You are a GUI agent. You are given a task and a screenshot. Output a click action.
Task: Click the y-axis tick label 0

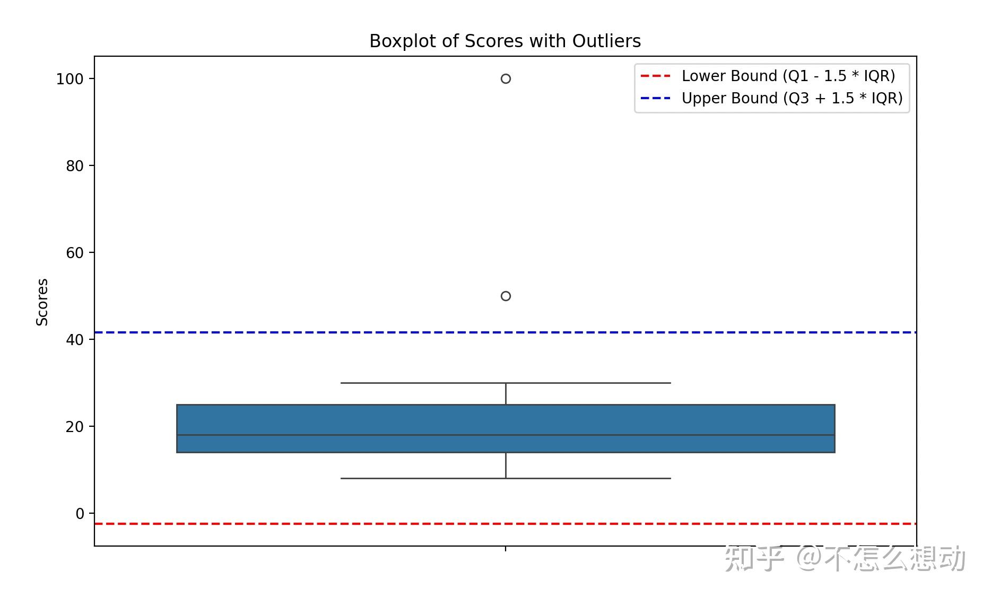[80, 514]
